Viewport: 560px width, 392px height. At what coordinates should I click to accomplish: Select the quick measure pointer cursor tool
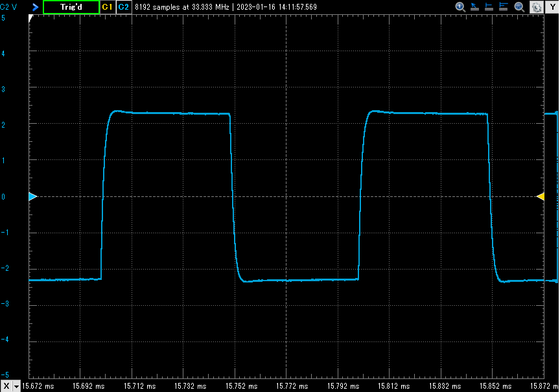[474, 6]
